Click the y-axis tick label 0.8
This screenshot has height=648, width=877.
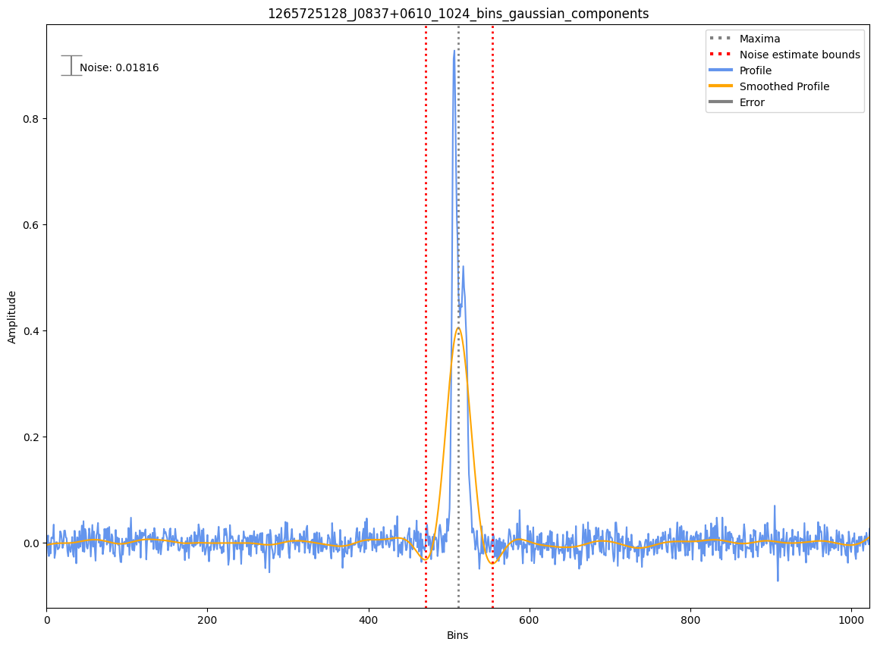click(31, 119)
